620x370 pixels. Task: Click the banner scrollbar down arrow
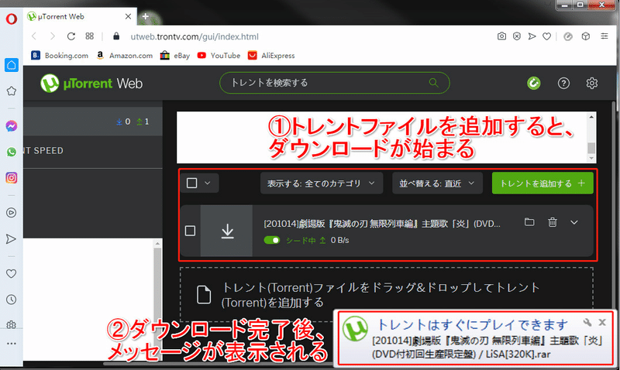click(591, 159)
